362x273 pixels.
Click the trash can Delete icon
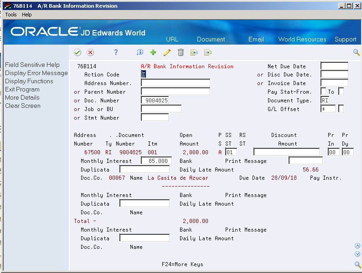point(181,52)
